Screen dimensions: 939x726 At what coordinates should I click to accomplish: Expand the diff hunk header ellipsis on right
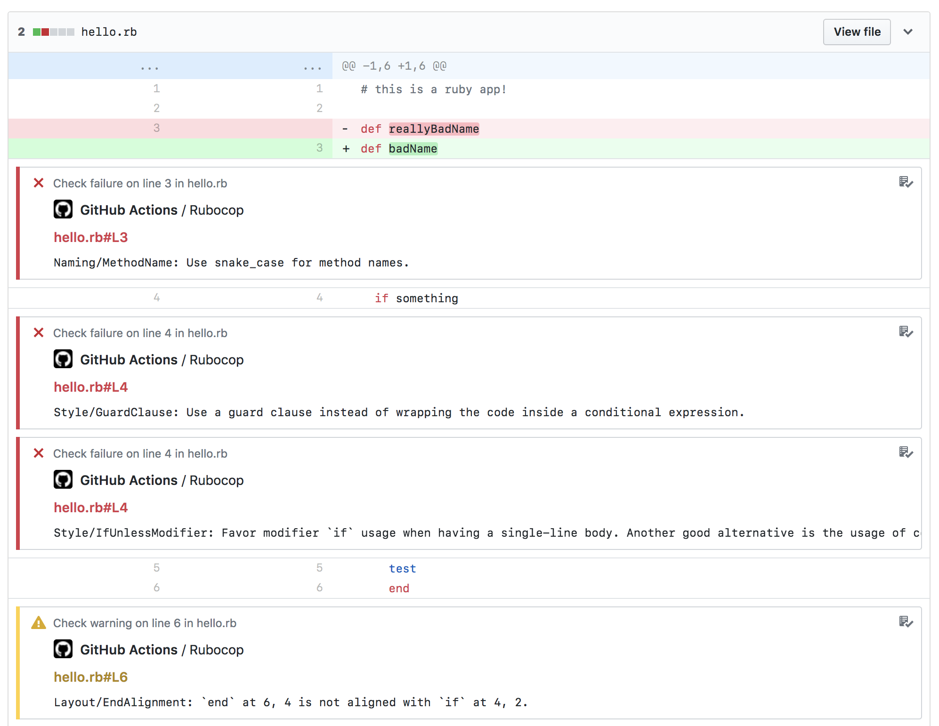pyautogui.click(x=313, y=65)
